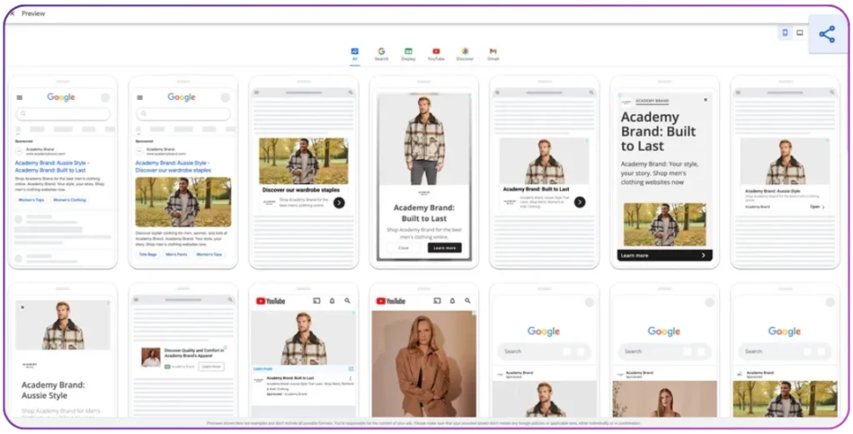The height and width of the screenshot is (434, 853).
Task: Click 'Learn more' black bar with arrow
Action: [665, 255]
